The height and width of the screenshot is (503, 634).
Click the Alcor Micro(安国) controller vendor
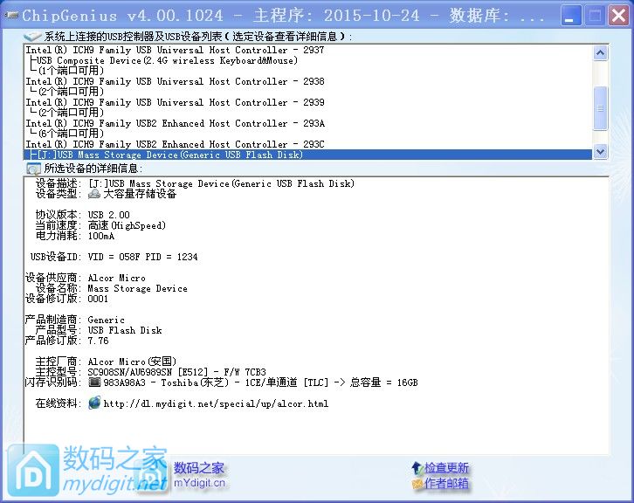point(132,361)
